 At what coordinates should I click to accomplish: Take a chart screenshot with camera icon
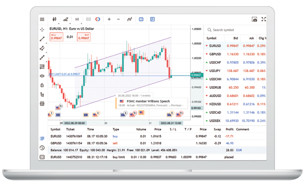254,19
